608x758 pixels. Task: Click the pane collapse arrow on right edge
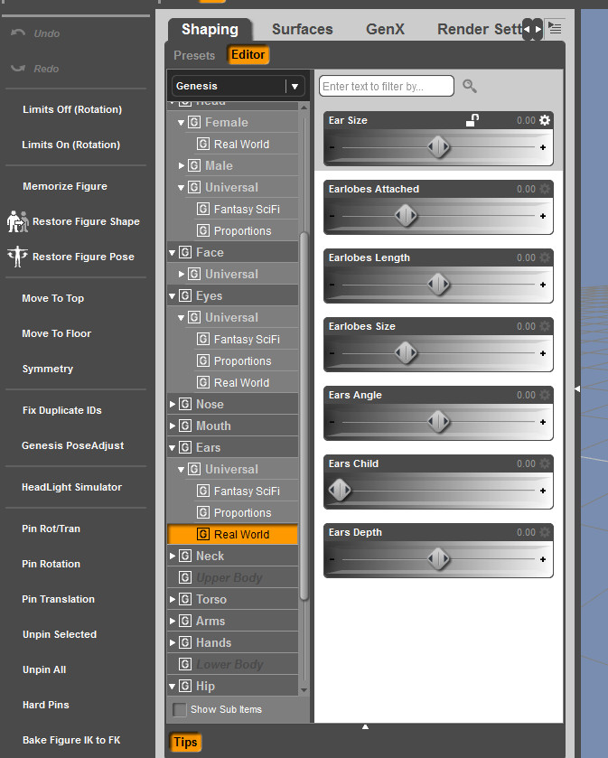[x=577, y=388]
